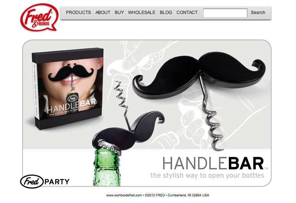Click inside the search text field

point(225,13)
